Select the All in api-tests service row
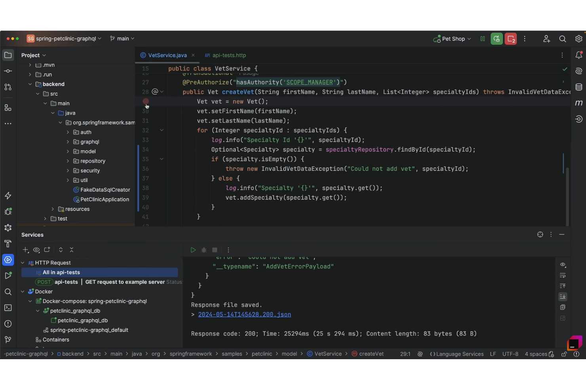Image resolution: width=586 pixels, height=390 pixels. 99,272
